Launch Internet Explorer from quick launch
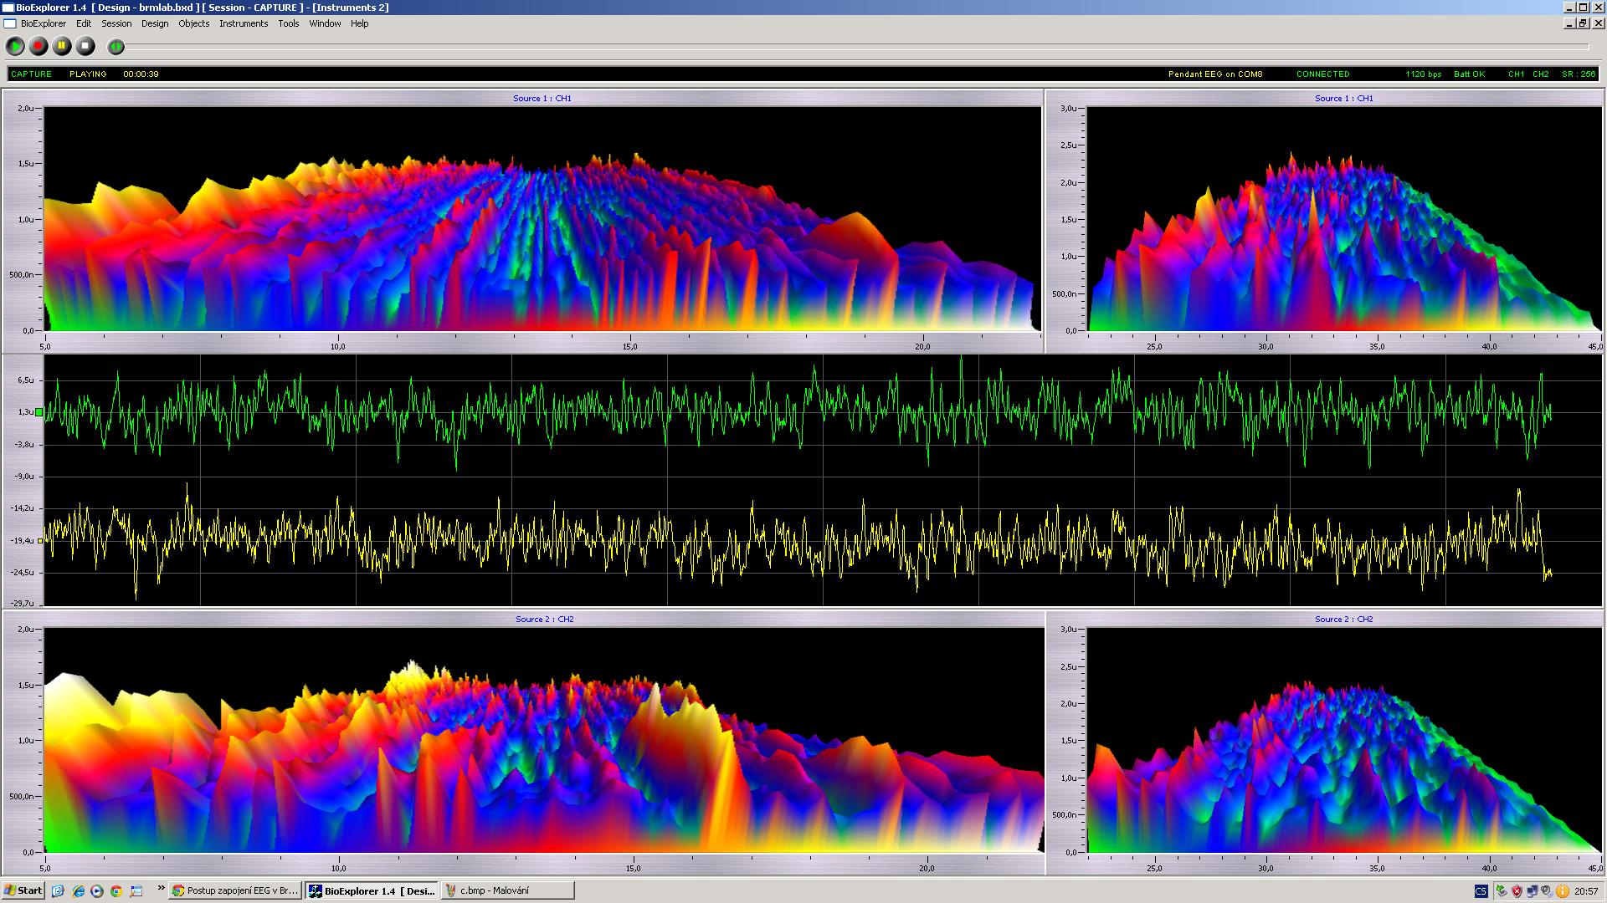1607x903 pixels. click(x=78, y=891)
